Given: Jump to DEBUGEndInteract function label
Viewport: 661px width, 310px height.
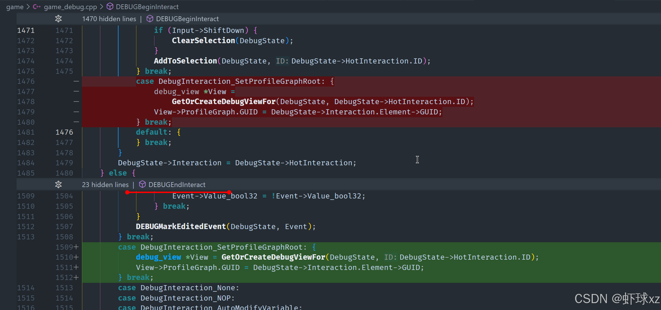Looking at the screenshot, I should [177, 184].
